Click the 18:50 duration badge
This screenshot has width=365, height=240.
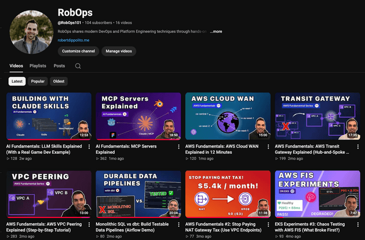(x=173, y=135)
